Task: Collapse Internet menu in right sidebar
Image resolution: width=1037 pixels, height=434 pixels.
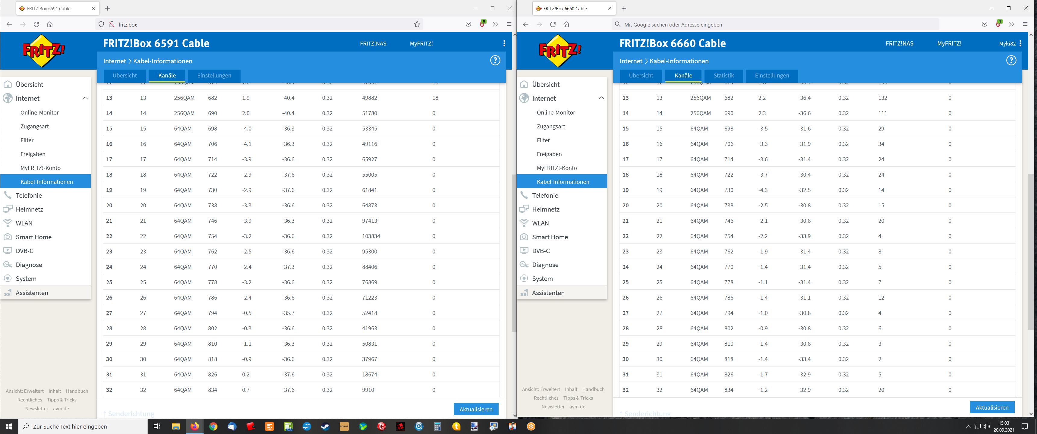Action: pyautogui.click(x=601, y=98)
